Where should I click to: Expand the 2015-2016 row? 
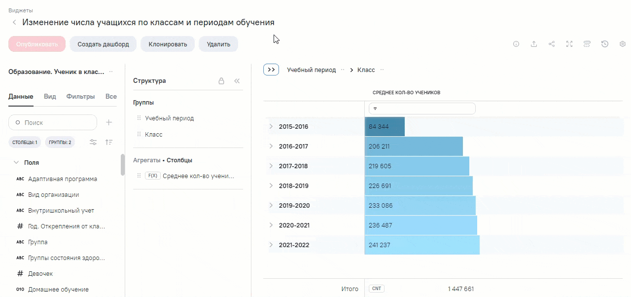click(271, 126)
